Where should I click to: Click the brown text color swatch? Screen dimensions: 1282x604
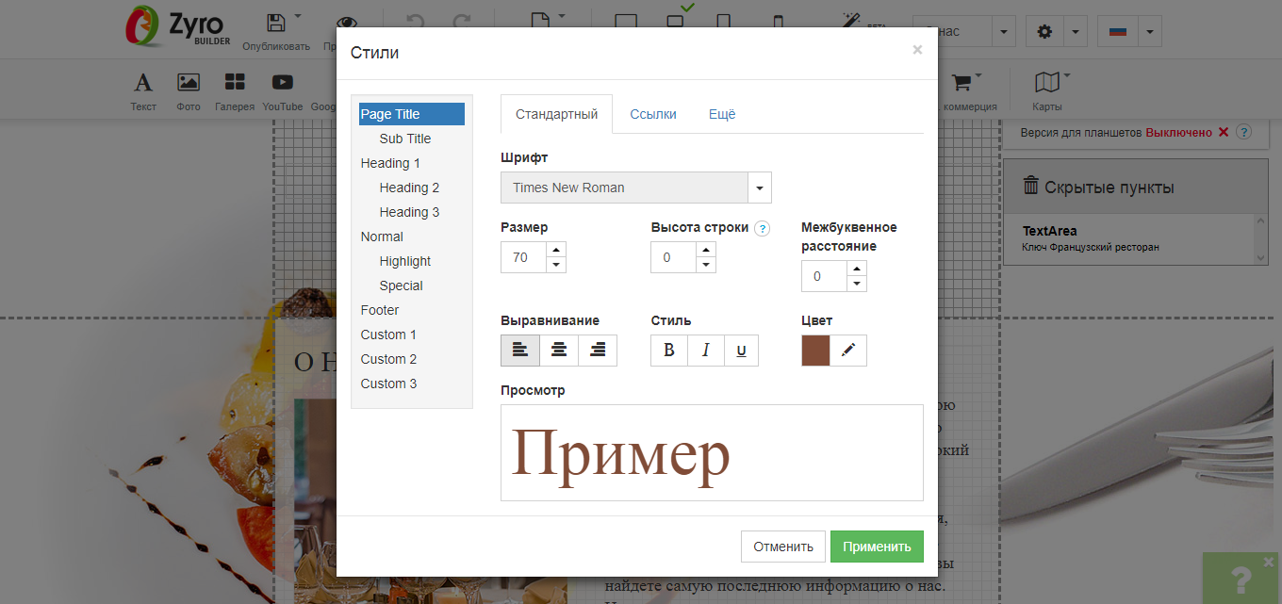click(x=814, y=350)
